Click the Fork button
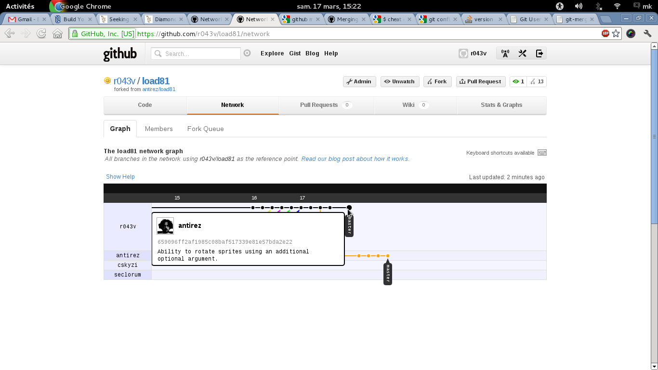658x370 pixels. point(437,81)
